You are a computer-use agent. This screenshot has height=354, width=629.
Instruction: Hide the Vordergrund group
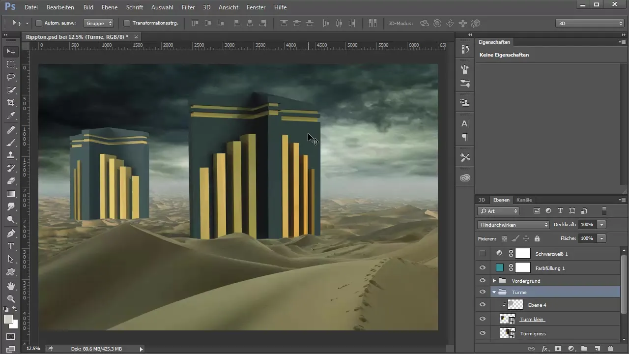[x=483, y=280]
